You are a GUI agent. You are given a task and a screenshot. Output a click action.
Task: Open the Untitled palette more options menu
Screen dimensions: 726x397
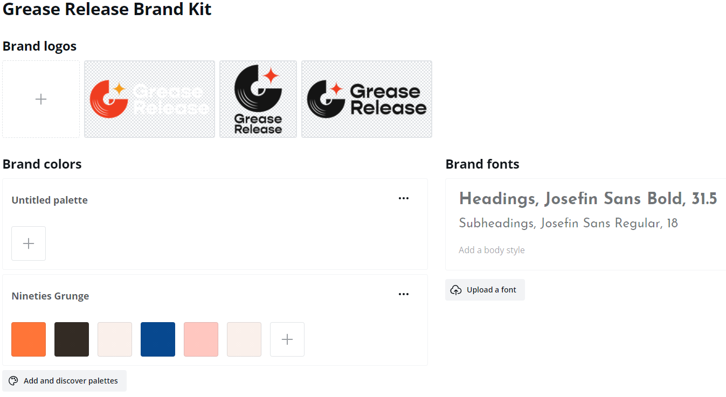click(x=404, y=198)
